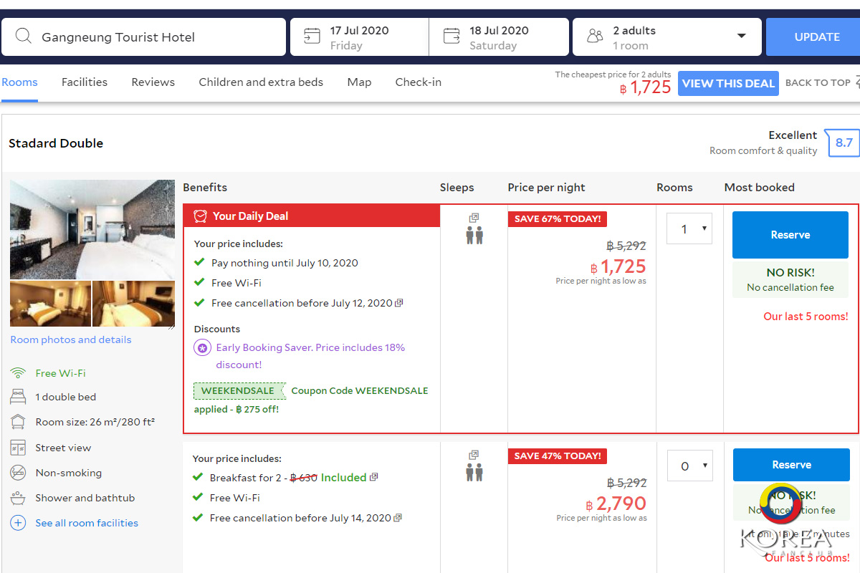Click the check-out calendar icon
Screen dimensions: 860x573
coord(451,37)
